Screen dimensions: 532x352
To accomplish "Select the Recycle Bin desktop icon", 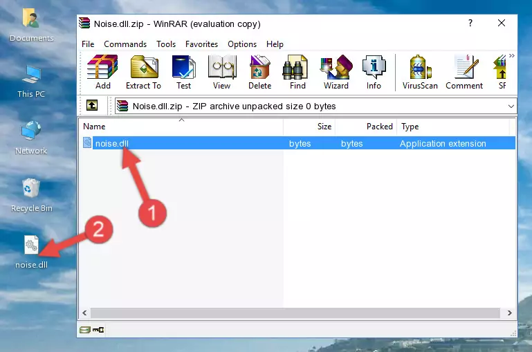I will click(x=31, y=195).
